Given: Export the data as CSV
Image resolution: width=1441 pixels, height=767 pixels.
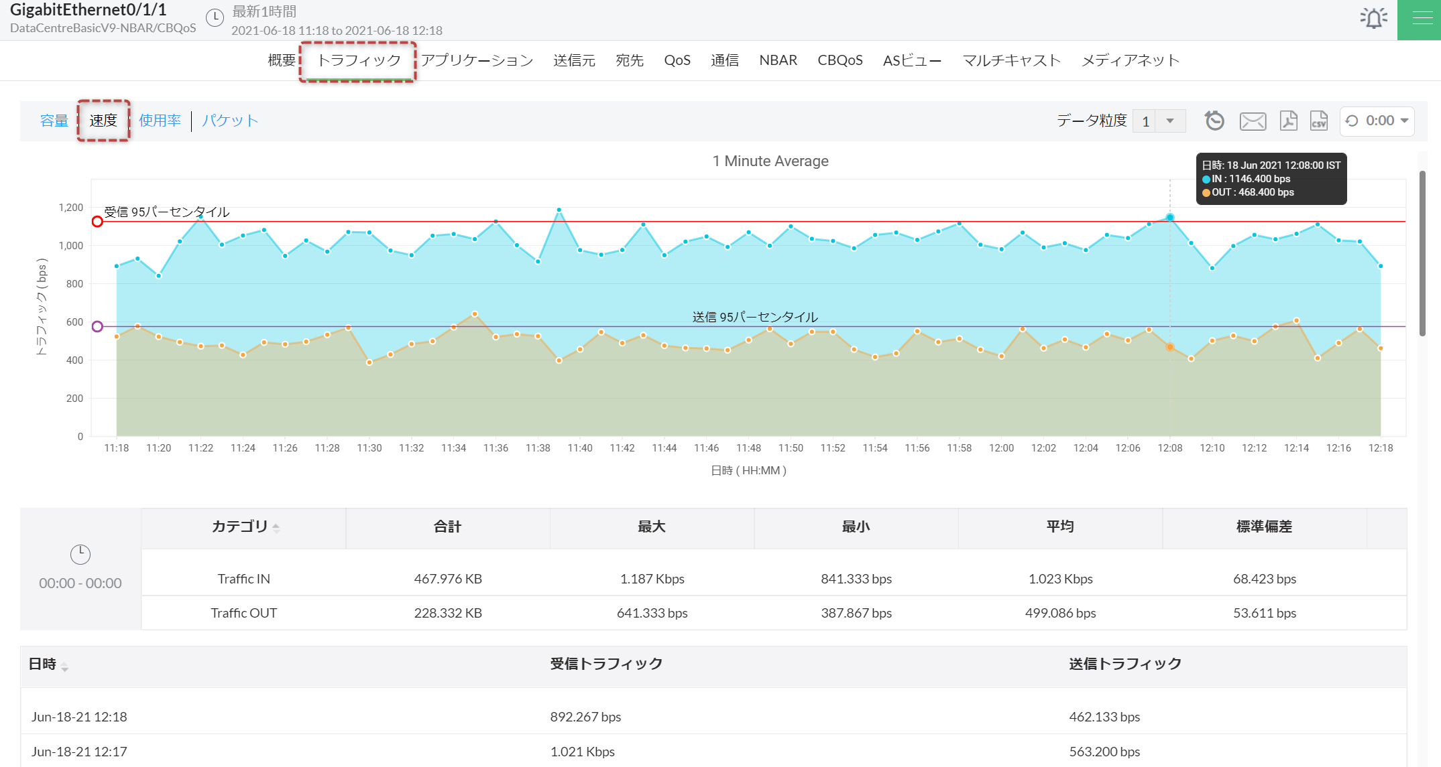Looking at the screenshot, I should coord(1319,121).
